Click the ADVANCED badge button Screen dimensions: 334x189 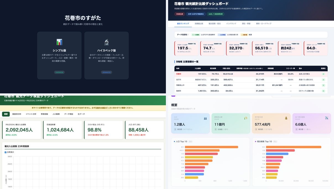[x=106, y=72]
